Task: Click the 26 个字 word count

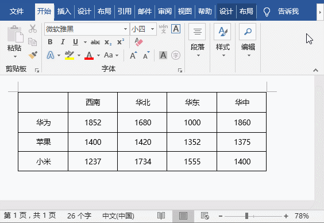Action: coord(79,216)
